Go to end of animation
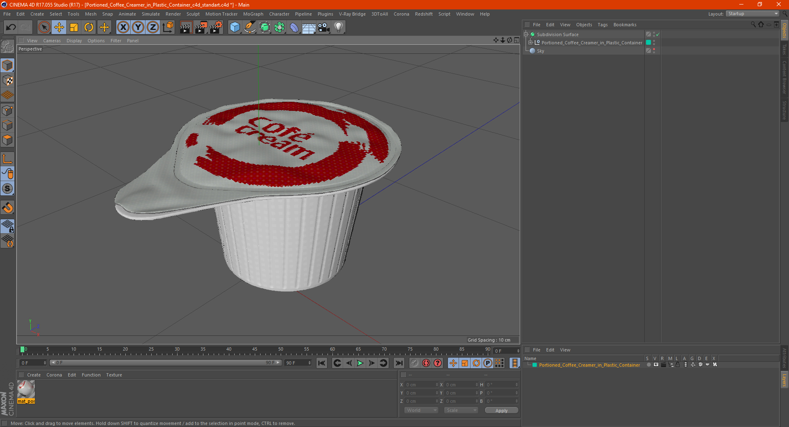789x427 pixels. point(399,363)
